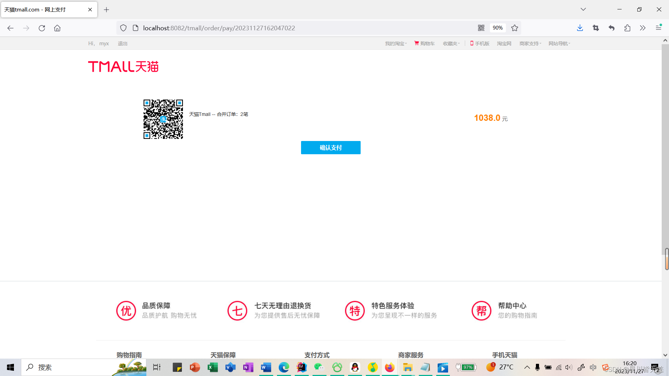
Task: Switch to IntelliJ IDEA on the taskbar
Action: pyautogui.click(x=301, y=367)
